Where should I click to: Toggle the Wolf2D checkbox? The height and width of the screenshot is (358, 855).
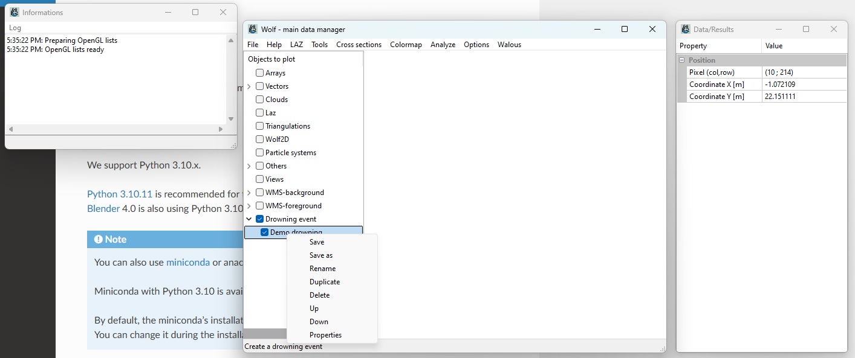259,139
